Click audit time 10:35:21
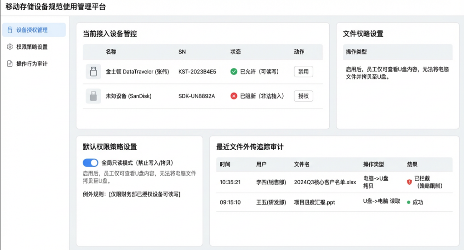The width and height of the screenshot is (464, 250). [230, 182]
